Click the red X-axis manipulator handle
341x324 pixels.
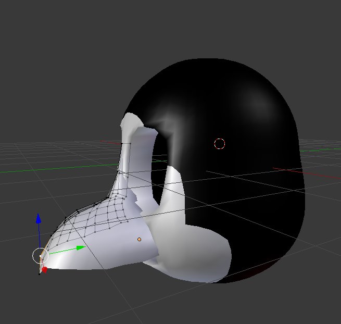(x=44, y=270)
